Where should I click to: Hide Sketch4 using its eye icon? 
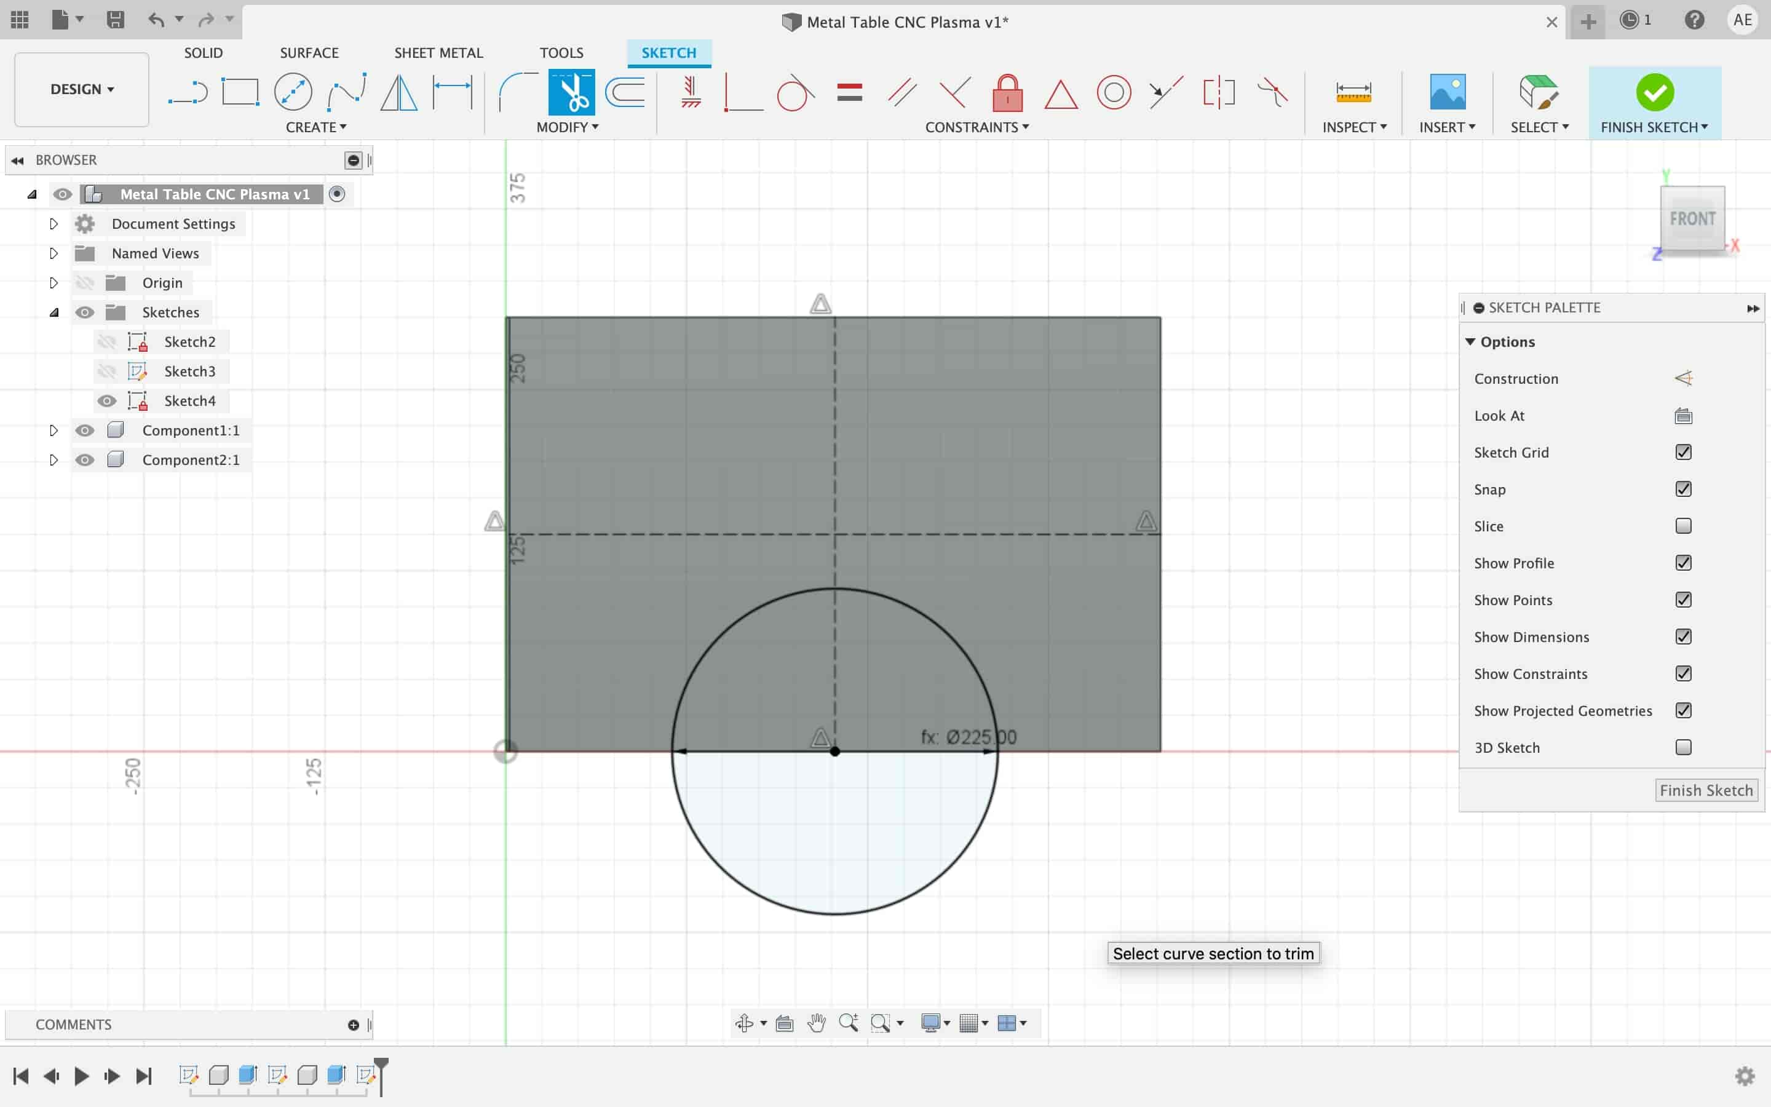coord(107,400)
